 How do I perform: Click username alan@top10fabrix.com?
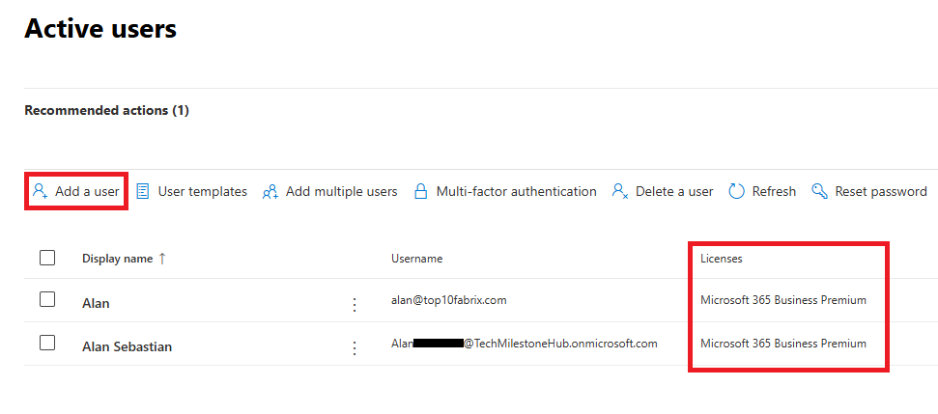click(448, 300)
